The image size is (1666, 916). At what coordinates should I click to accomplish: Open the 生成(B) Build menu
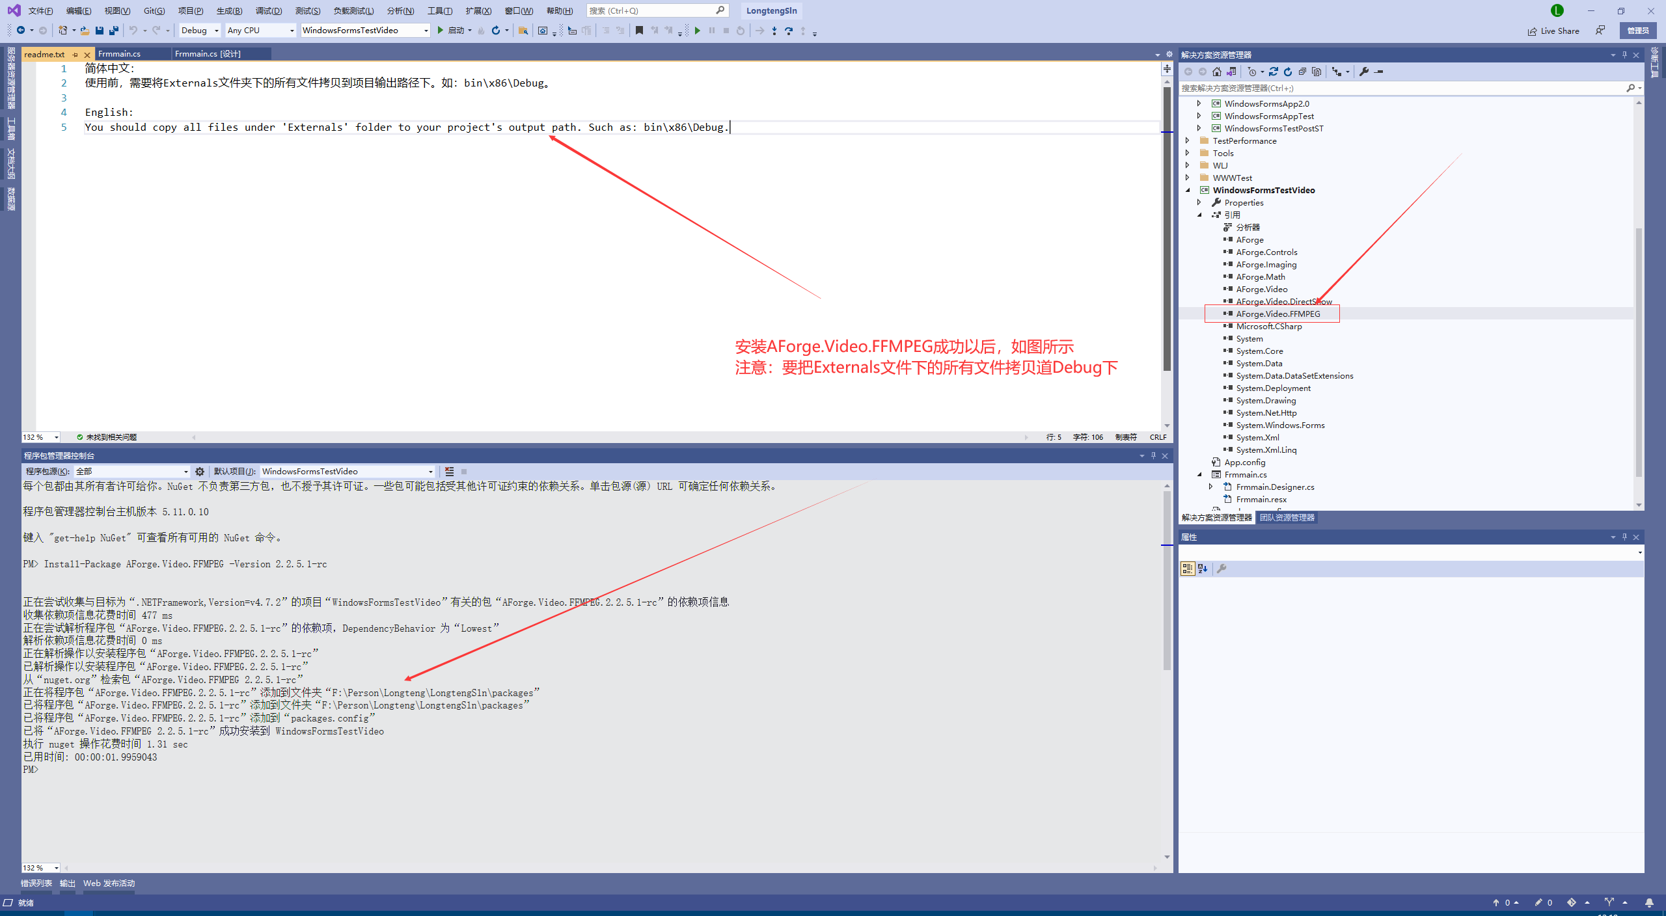point(229,10)
